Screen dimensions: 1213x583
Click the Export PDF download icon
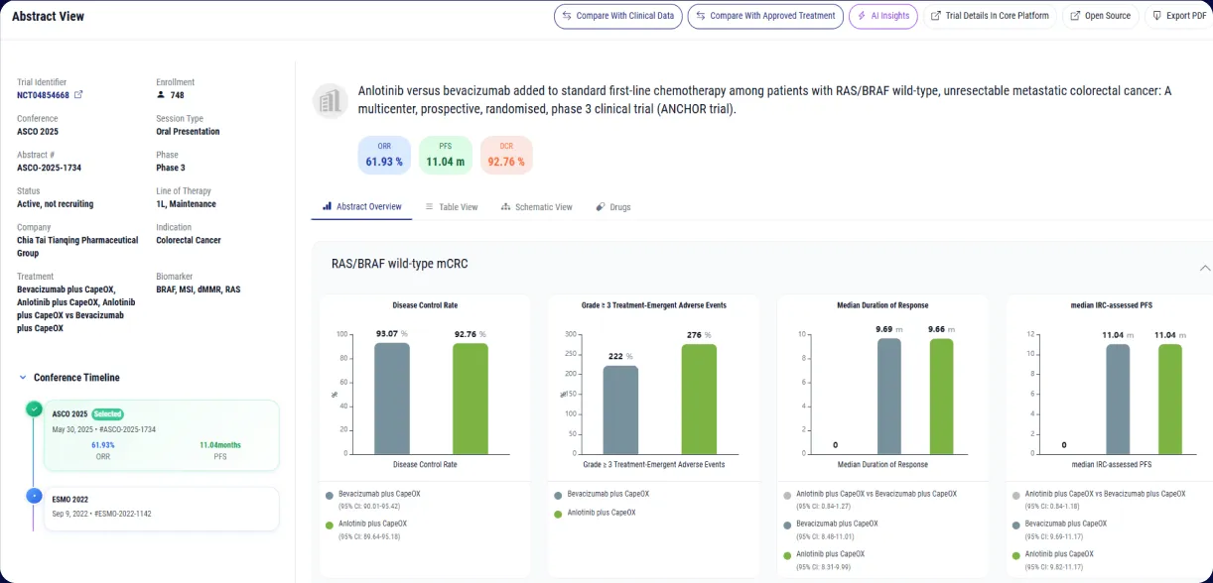(x=1156, y=16)
